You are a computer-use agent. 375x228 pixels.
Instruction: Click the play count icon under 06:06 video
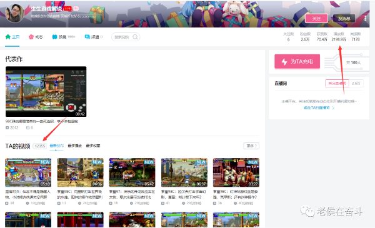pos(59,203)
